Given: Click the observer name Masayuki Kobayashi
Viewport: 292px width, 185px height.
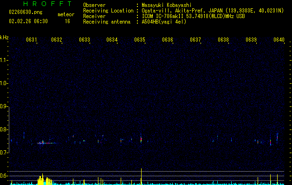Looking at the screenshot, I should (167, 5).
